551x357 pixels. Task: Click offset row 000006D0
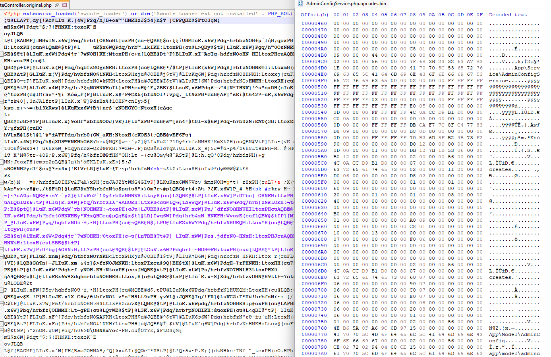pos(314,271)
